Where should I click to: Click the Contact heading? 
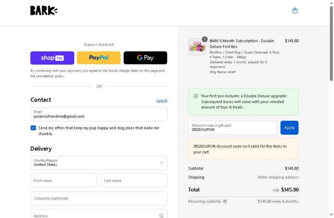click(x=41, y=100)
